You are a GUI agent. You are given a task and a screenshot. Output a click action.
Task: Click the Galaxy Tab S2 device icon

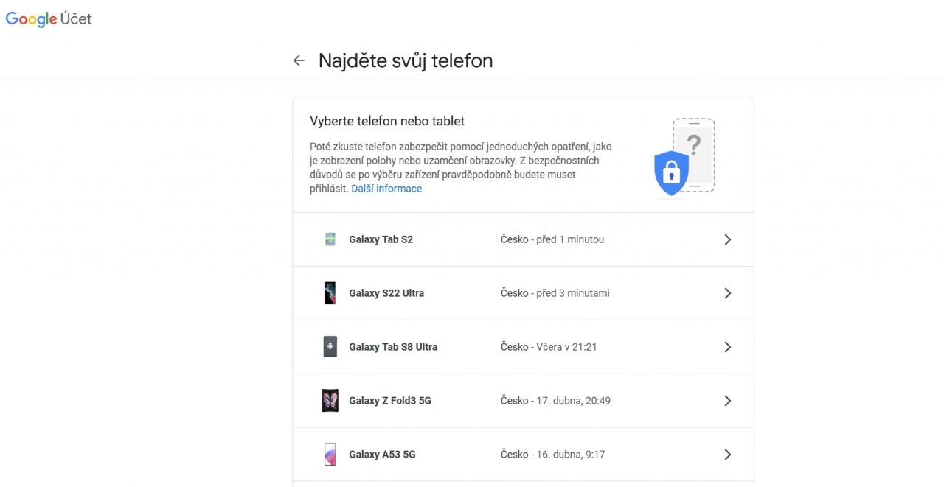[330, 239]
